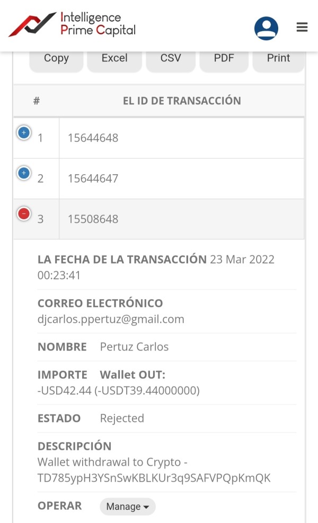This screenshot has height=523, width=318.
Task: Sort by the # column header
Action: (37, 101)
